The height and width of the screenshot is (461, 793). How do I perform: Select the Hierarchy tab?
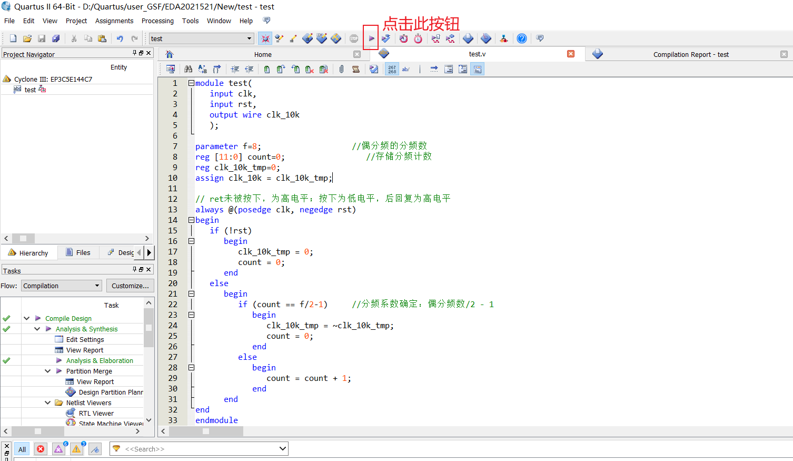(28, 253)
